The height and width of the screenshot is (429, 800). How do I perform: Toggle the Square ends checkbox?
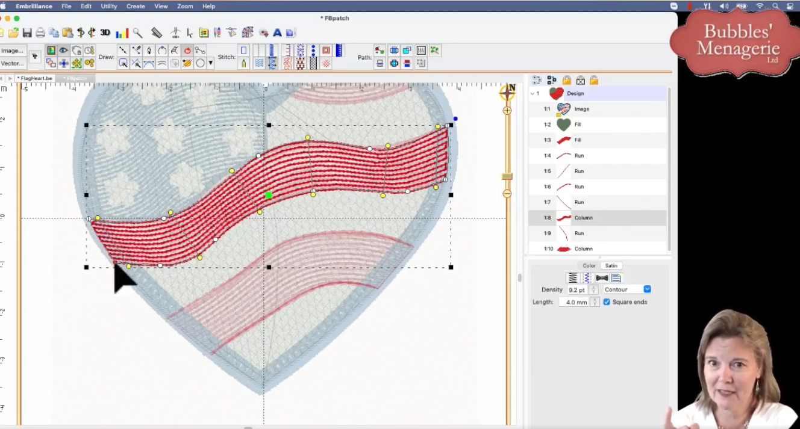coord(607,302)
